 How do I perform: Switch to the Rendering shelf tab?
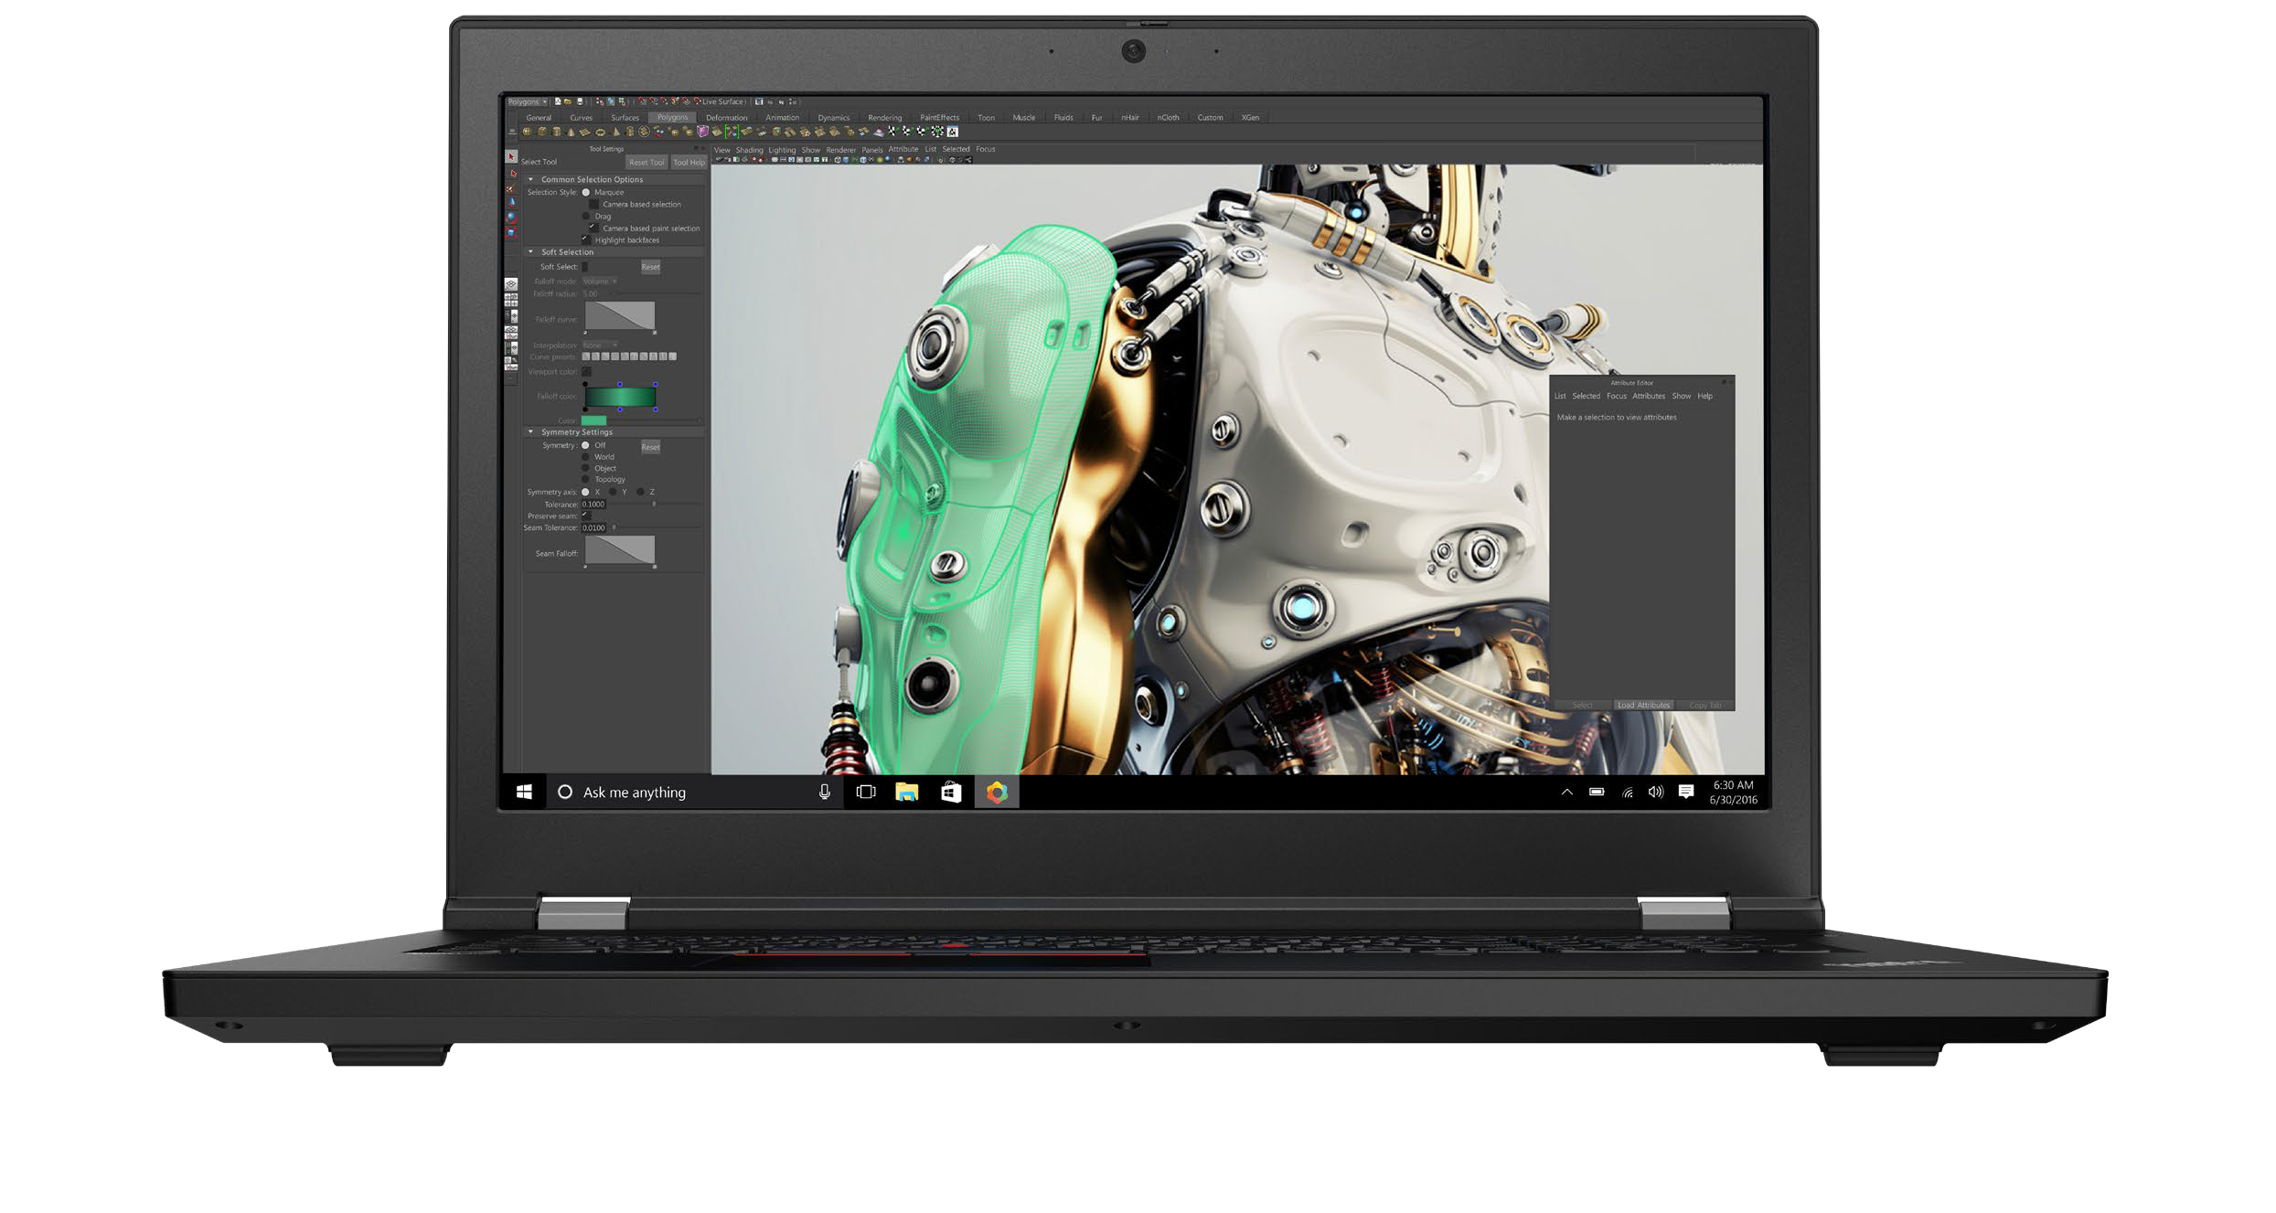(884, 117)
